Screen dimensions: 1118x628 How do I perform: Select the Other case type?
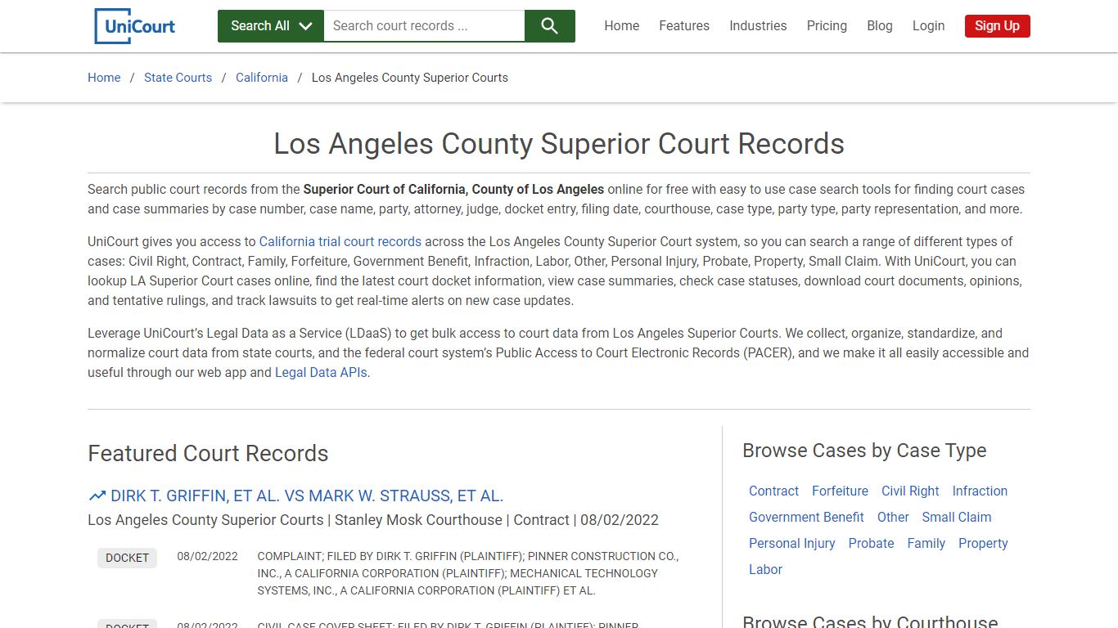point(893,518)
